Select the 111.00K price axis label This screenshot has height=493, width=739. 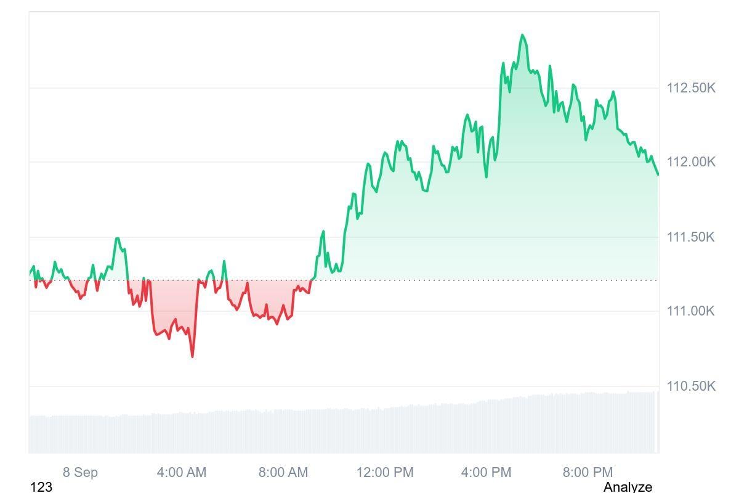(x=691, y=311)
